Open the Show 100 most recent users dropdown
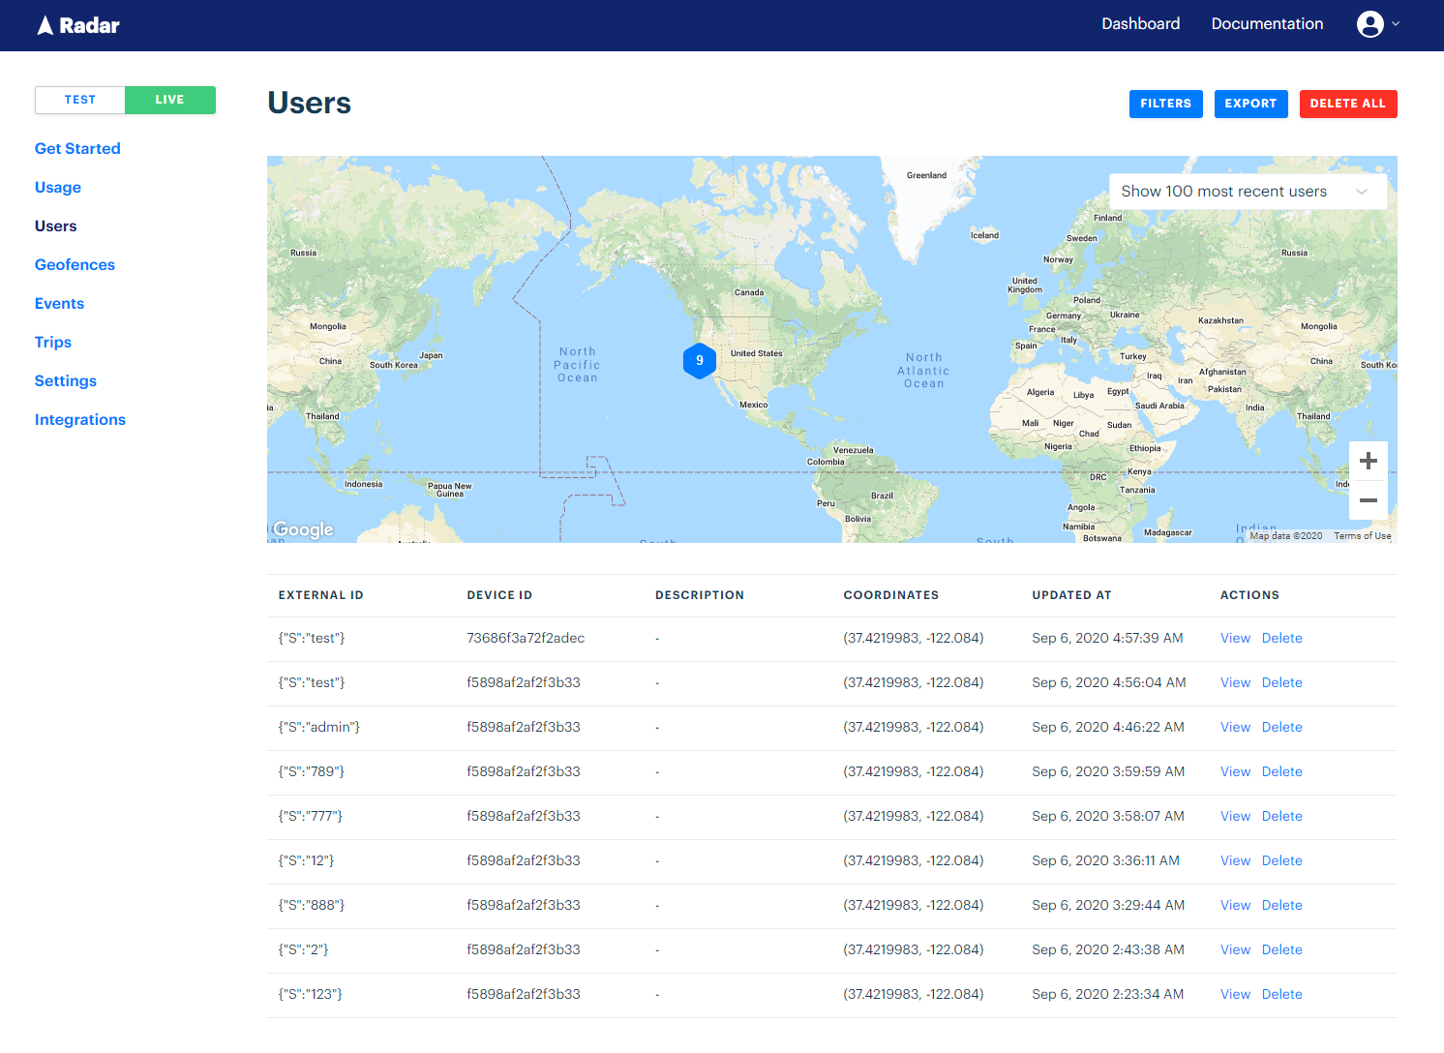Image resolution: width=1444 pixels, height=1053 pixels. click(x=1248, y=192)
